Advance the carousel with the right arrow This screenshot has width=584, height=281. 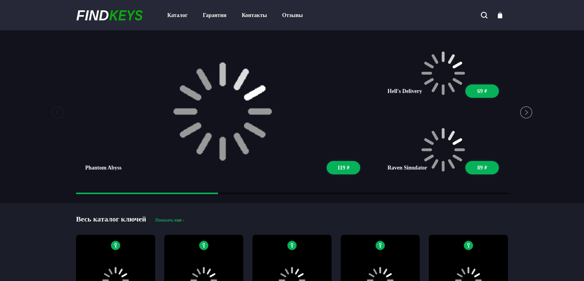(x=526, y=112)
